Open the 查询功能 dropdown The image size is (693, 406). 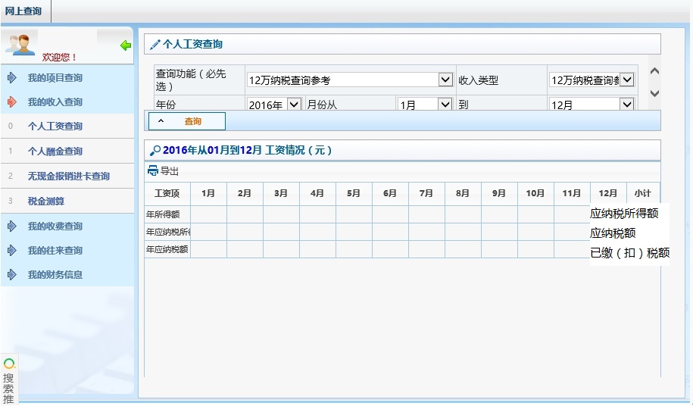point(445,80)
